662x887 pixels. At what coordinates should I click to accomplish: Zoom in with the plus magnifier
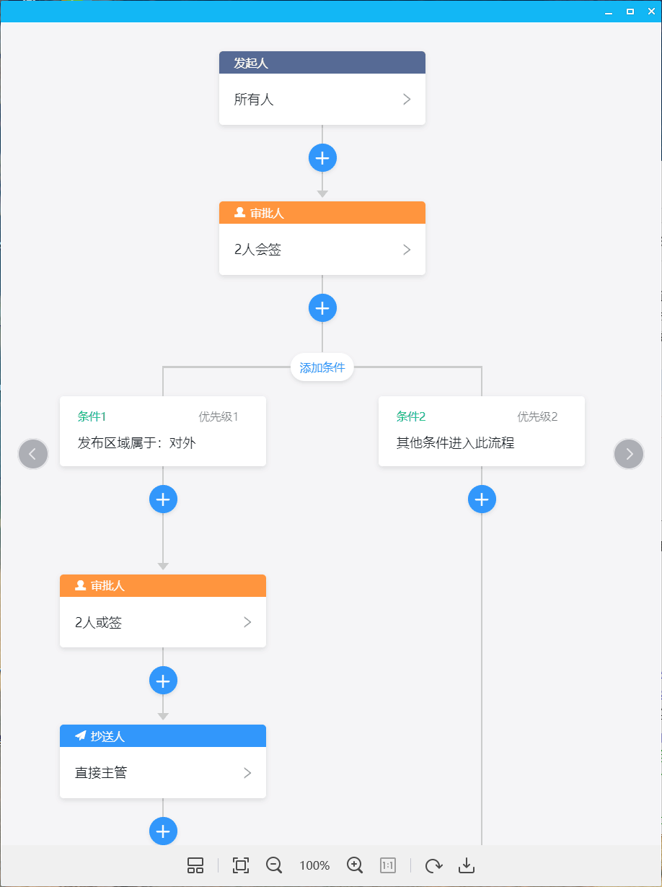click(355, 865)
